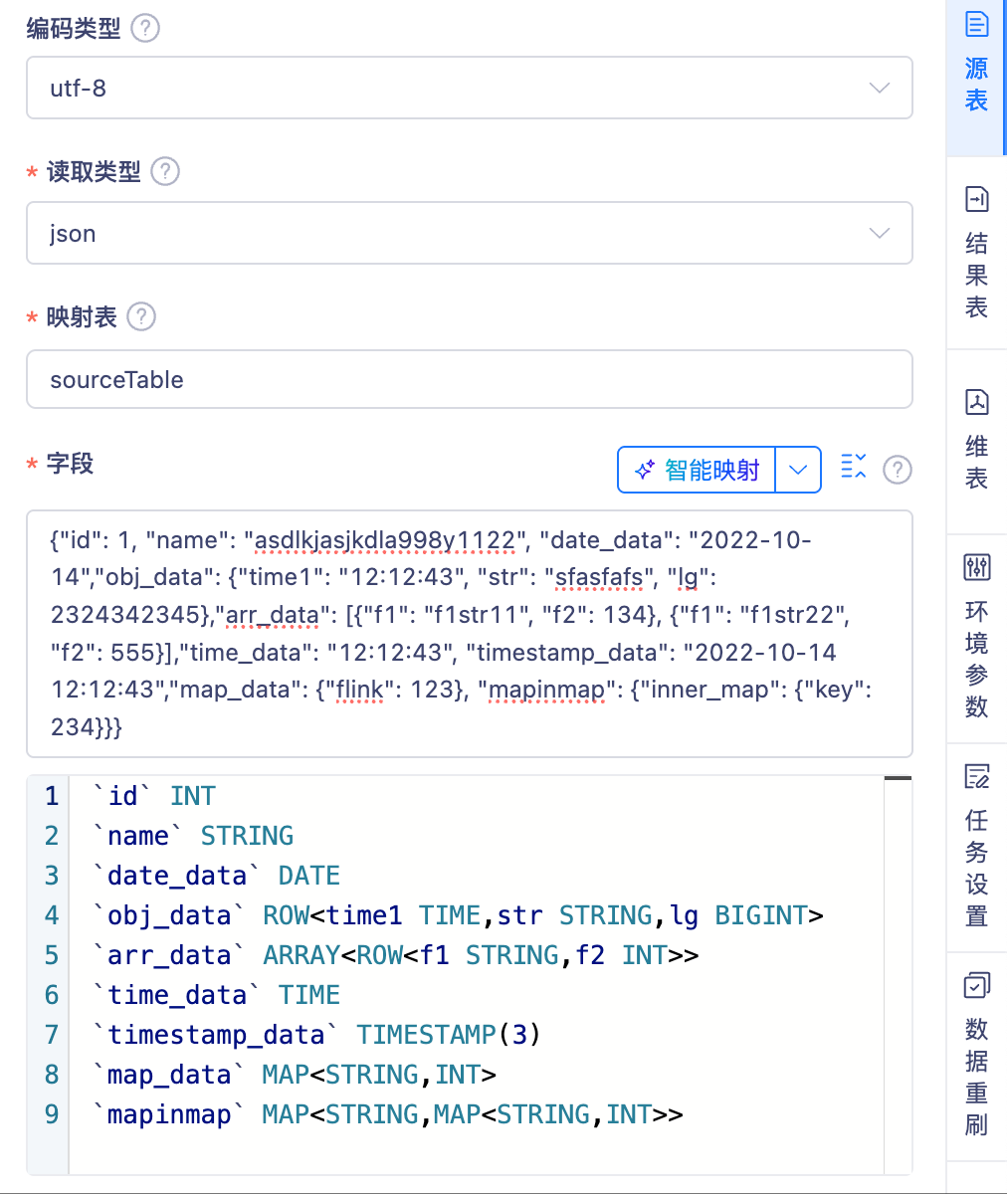This screenshot has width=1007, height=1194.
Task: Click the help icon beside 读取类型
Action: (165, 171)
